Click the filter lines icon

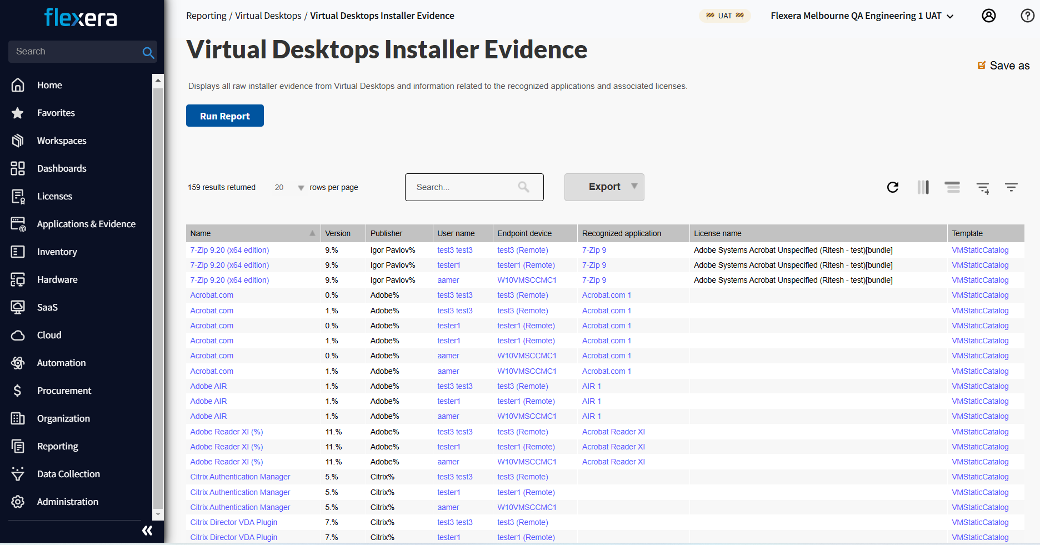(1011, 187)
